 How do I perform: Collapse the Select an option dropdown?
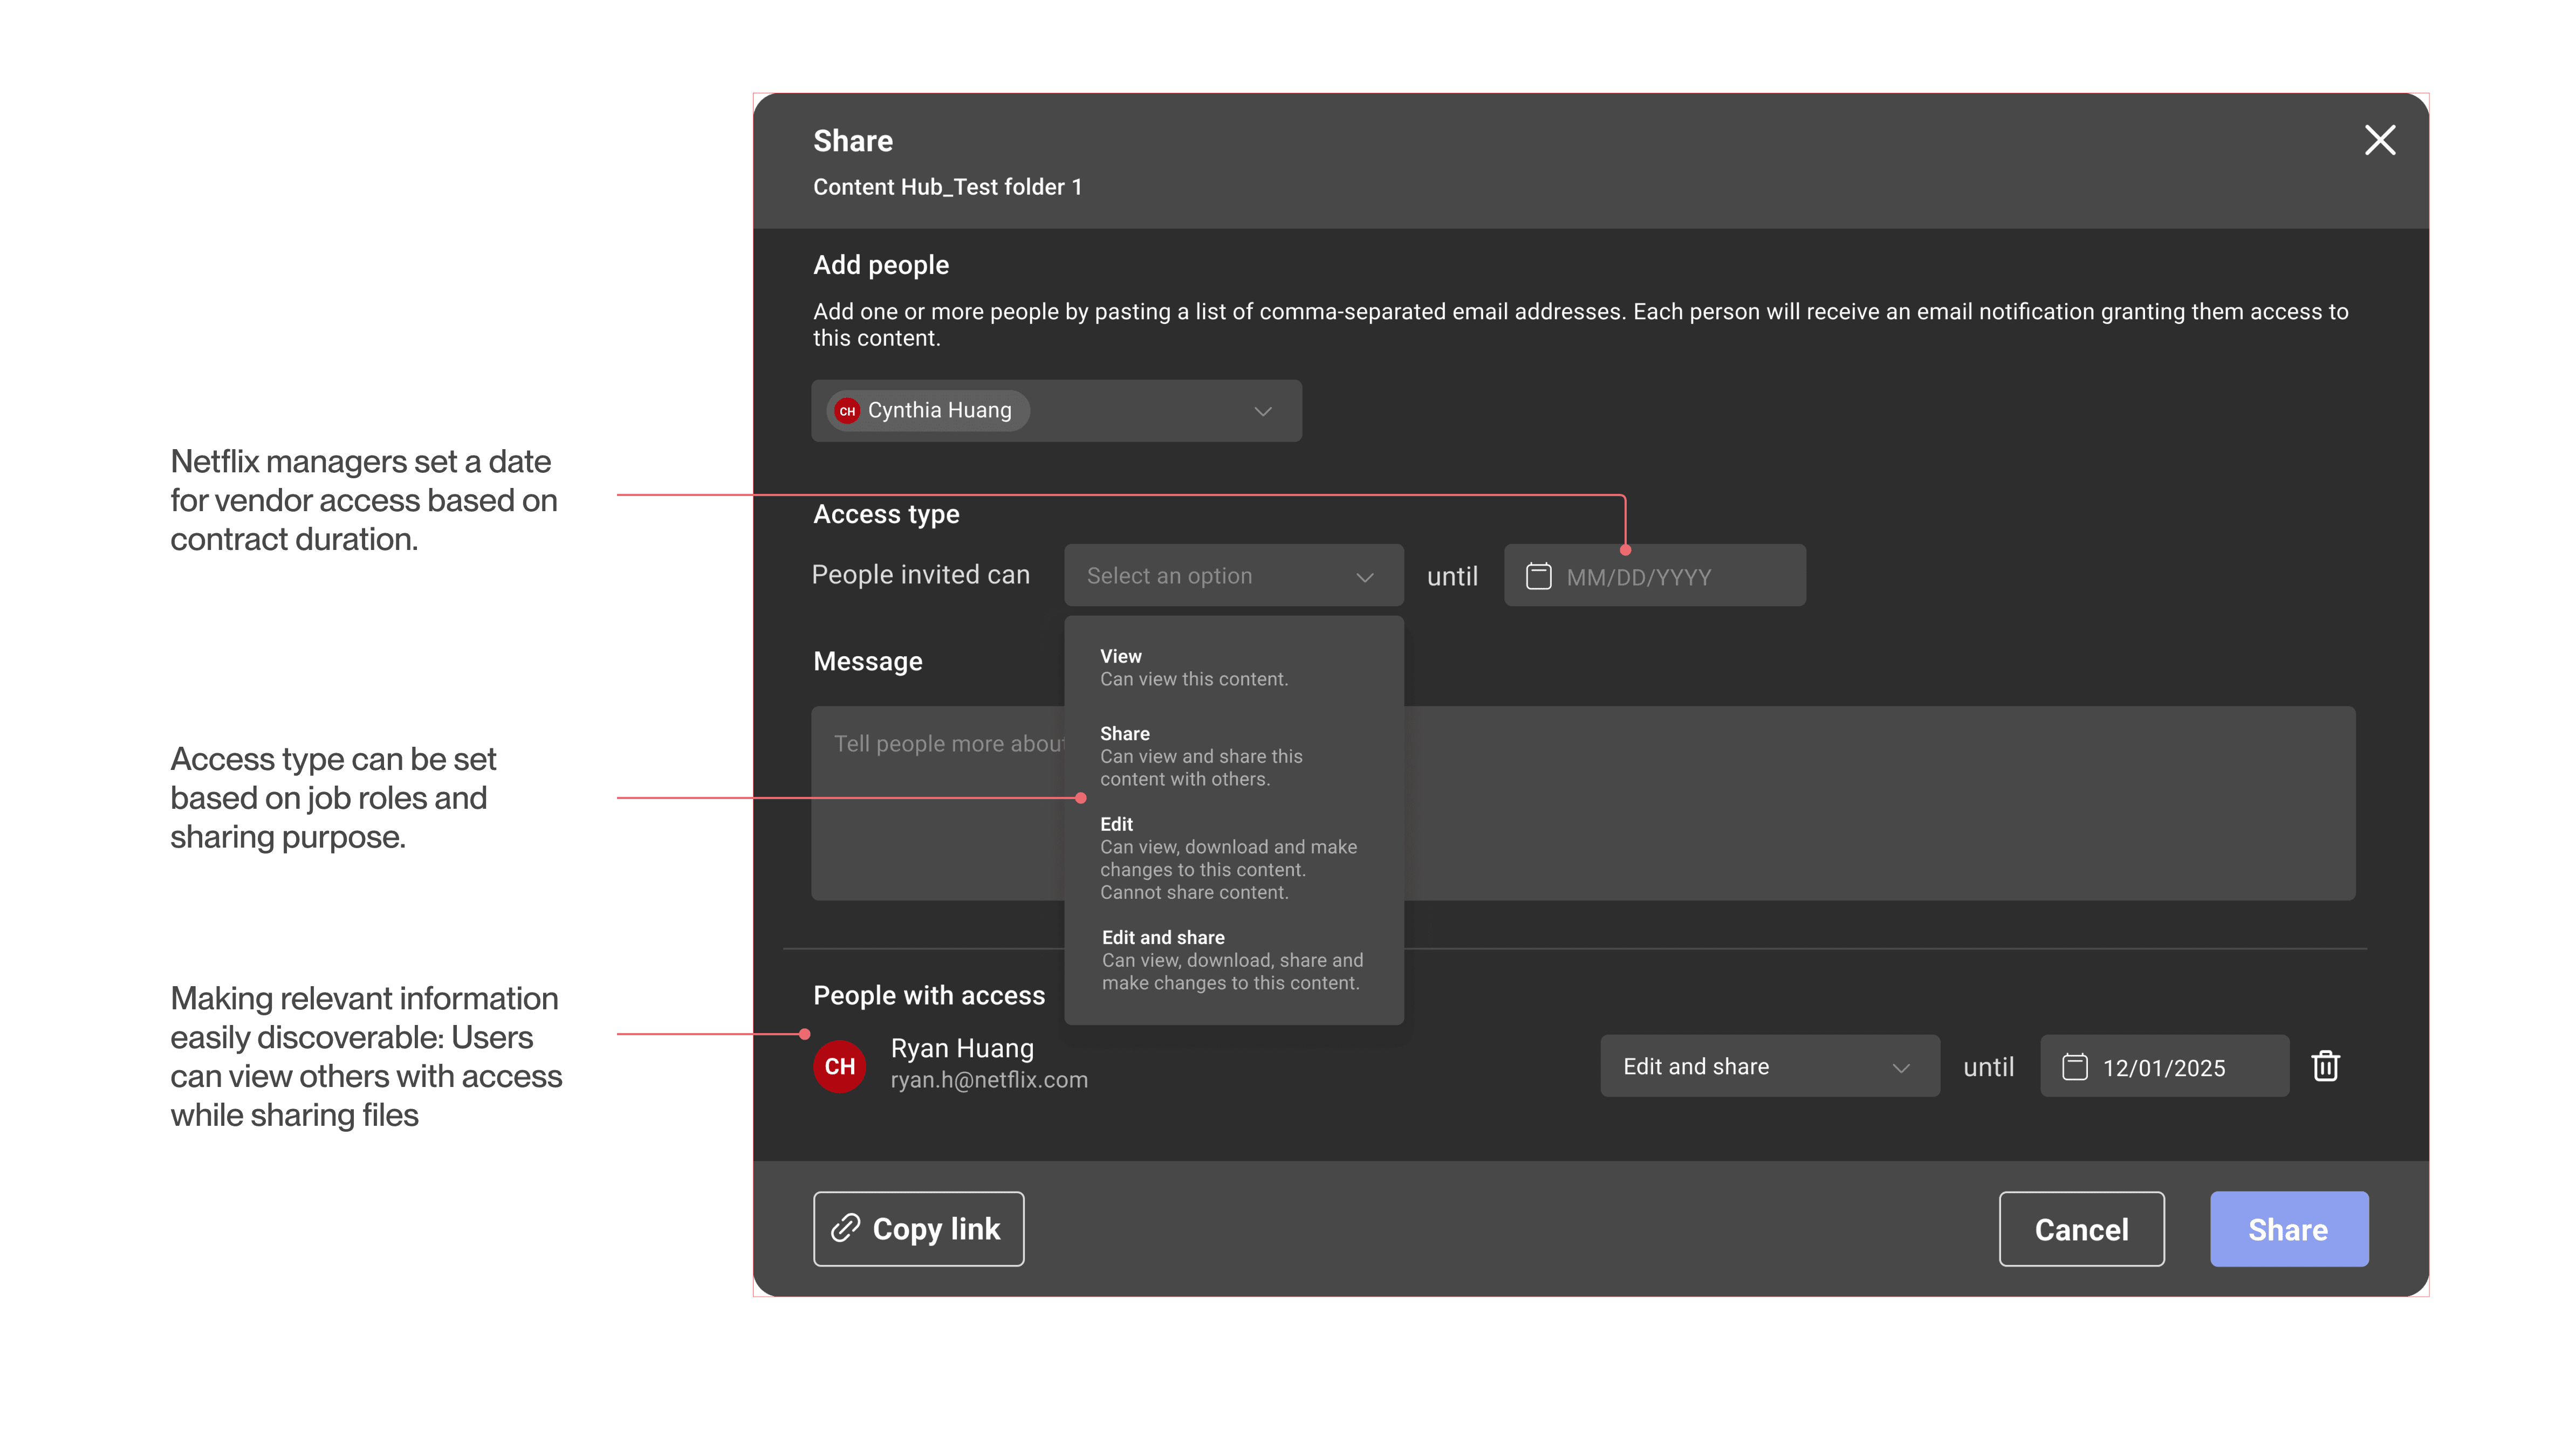[x=1364, y=577]
